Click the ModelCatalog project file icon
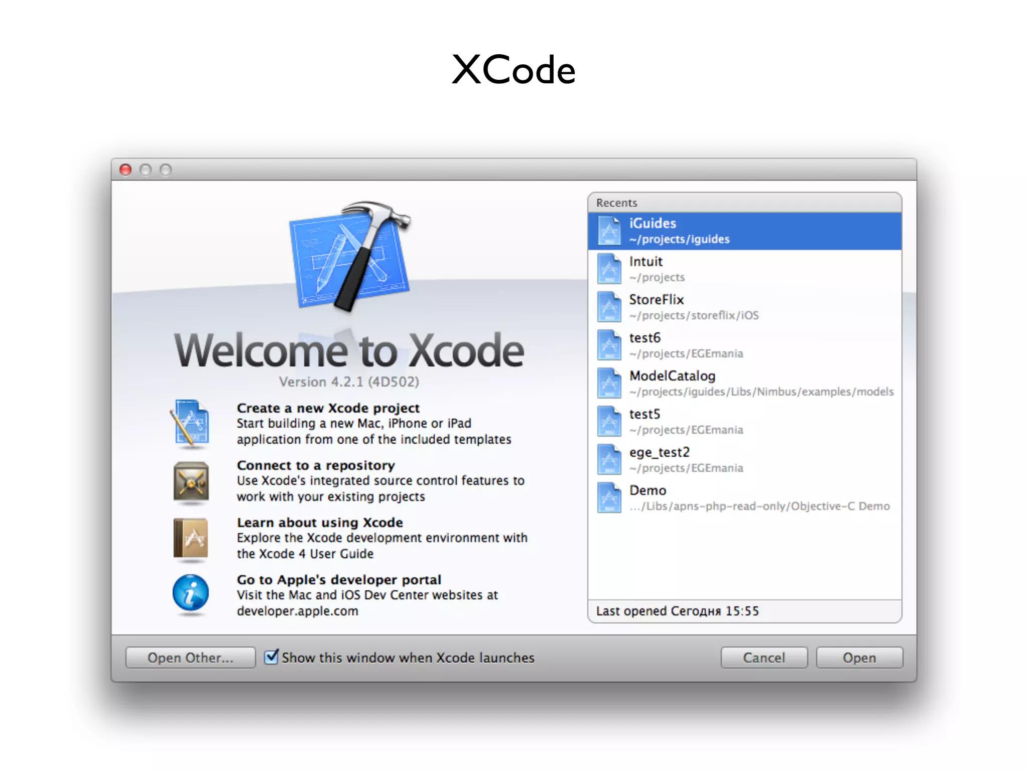Screen dimensions: 1028x771 [609, 383]
